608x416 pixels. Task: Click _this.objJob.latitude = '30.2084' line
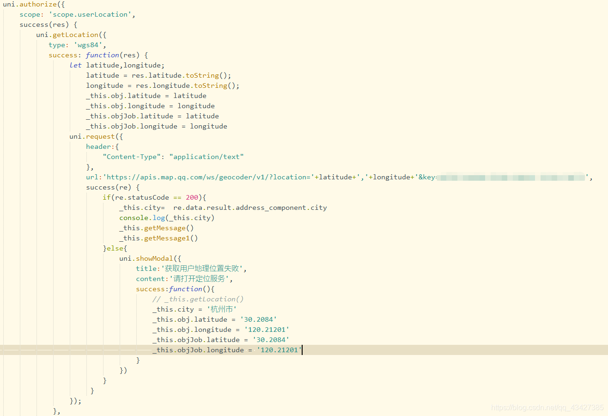click(x=221, y=340)
